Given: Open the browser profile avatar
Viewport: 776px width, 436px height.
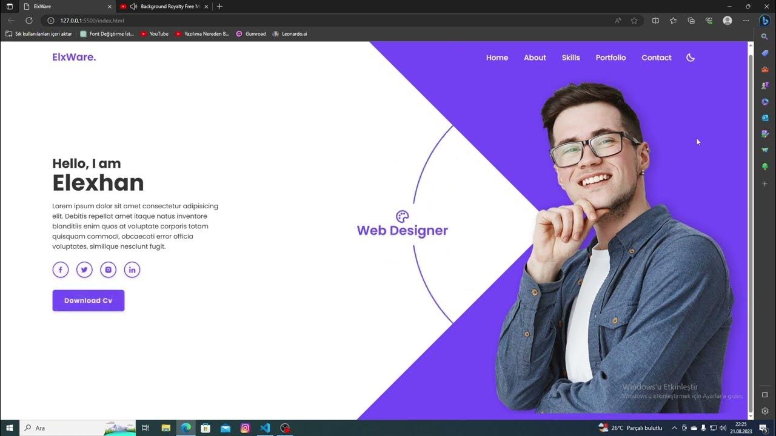Looking at the screenshot, I should (727, 21).
